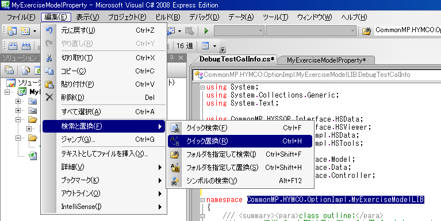Choose 削除(D) delete entry
The width and height of the screenshot is (441, 221).
104,98
